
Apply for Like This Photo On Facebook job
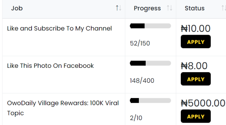click(196, 79)
